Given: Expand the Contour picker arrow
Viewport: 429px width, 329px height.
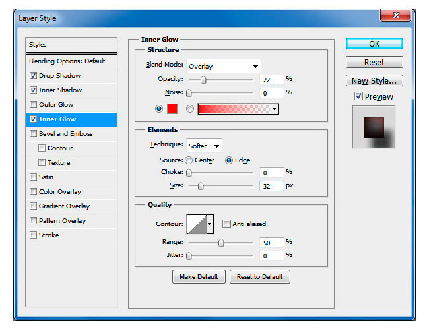Looking at the screenshot, I should [x=210, y=224].
